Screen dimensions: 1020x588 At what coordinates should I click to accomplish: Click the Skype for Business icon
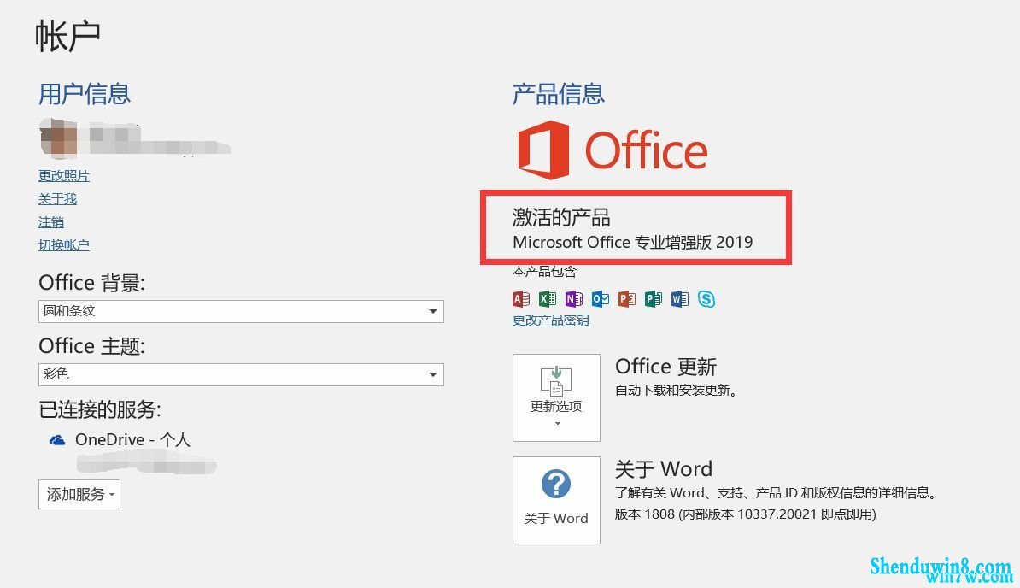click(706, 298)
